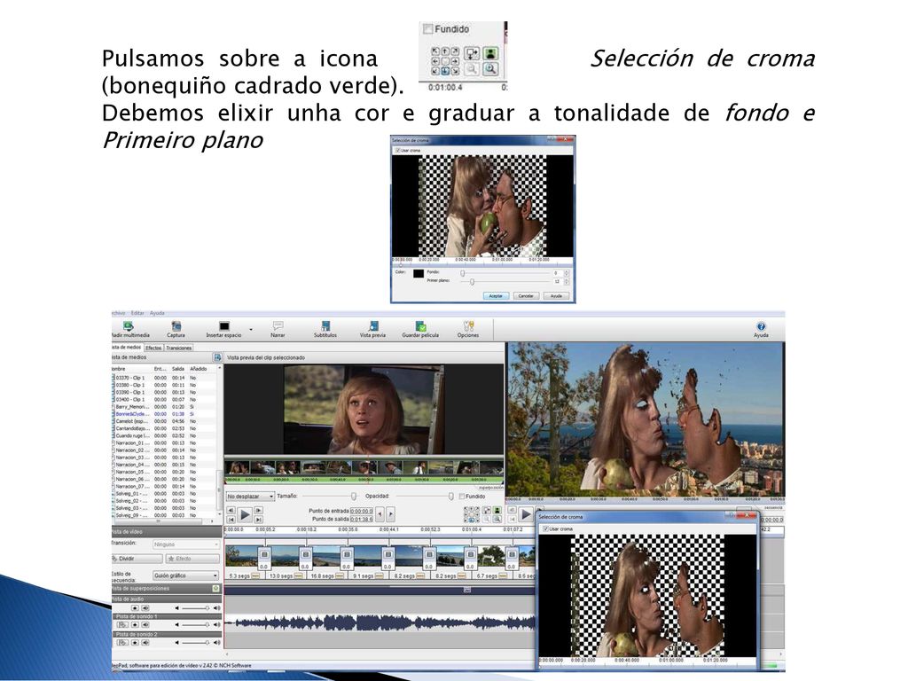
Task: Click the Punto de entrada time field
Action: (362, 511)
